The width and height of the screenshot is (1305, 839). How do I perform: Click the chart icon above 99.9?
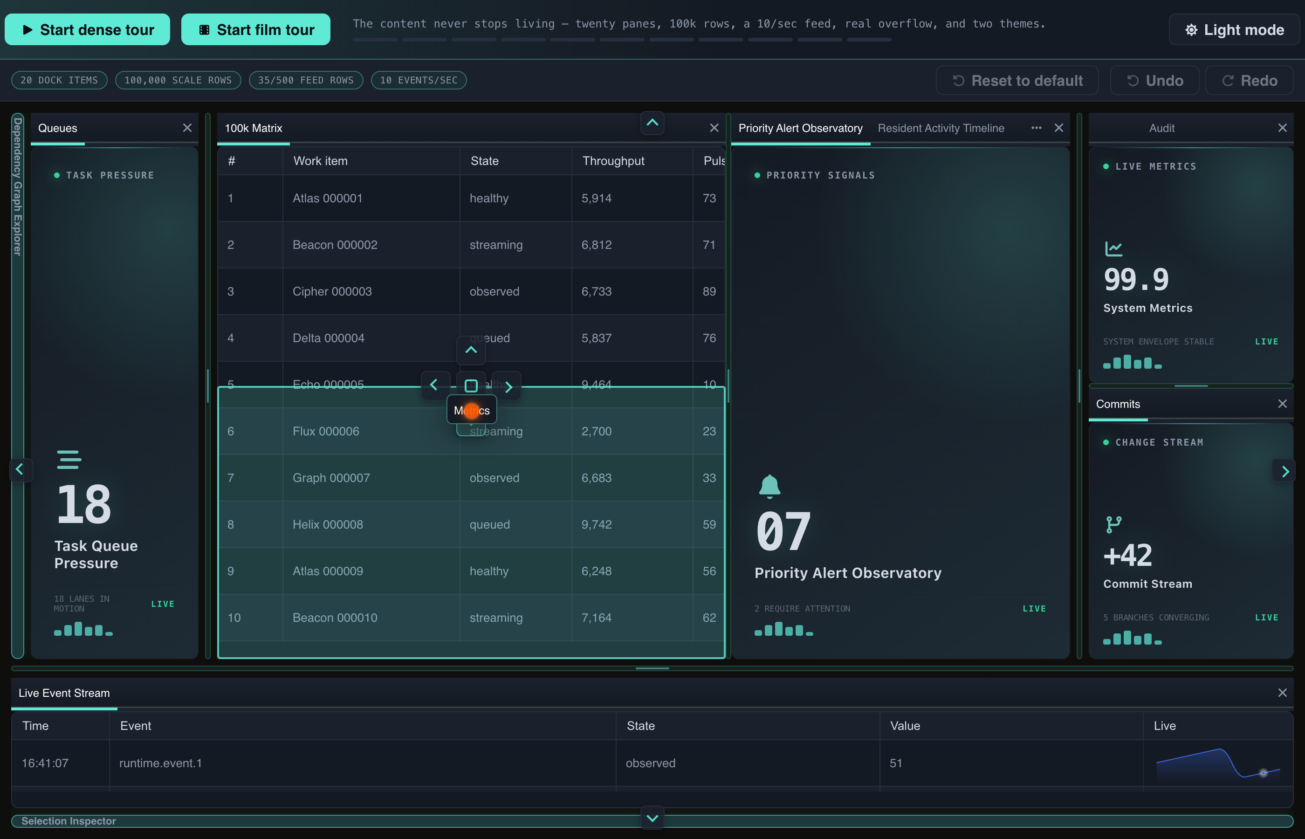(1114, 248)
